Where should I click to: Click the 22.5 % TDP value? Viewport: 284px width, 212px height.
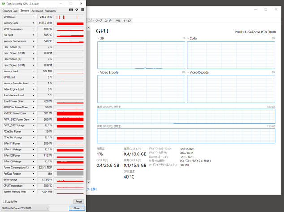(x=44, y=168)
